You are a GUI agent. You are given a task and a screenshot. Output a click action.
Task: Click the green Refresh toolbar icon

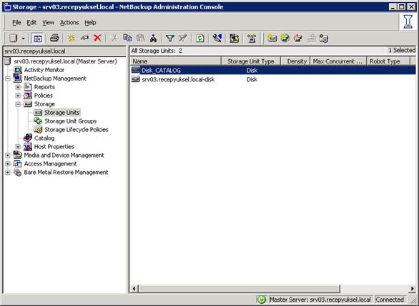coord(200,39)
